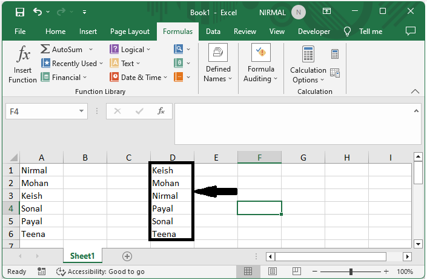Click the vertical scrollbar down arrow

tap(418, 244)
